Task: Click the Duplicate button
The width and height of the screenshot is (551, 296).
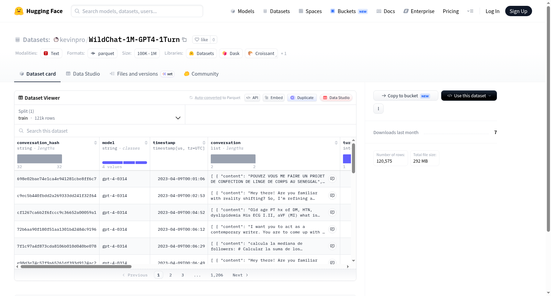Action: 302,98
